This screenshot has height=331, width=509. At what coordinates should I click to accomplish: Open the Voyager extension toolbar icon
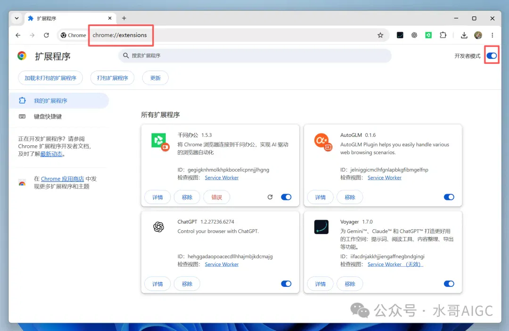click(x=400, y=35)
